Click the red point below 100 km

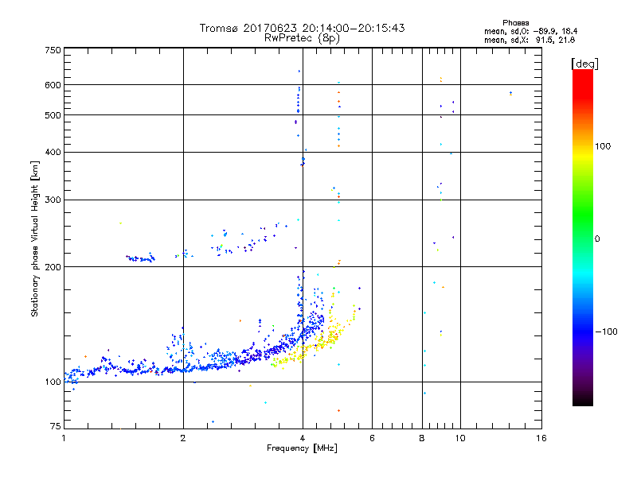[x=338, y=410]
